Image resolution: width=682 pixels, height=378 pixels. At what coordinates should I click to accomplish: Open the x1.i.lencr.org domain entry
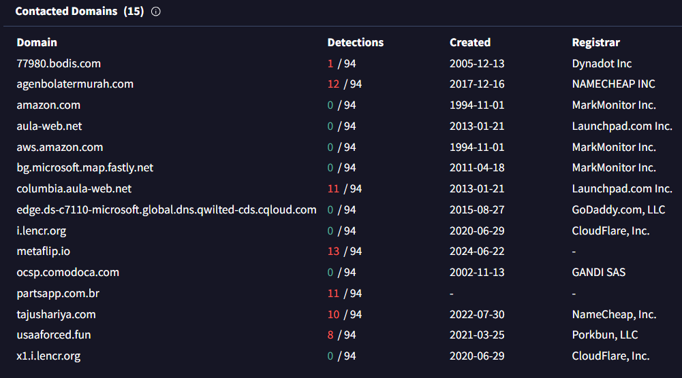tap(48, 356)
